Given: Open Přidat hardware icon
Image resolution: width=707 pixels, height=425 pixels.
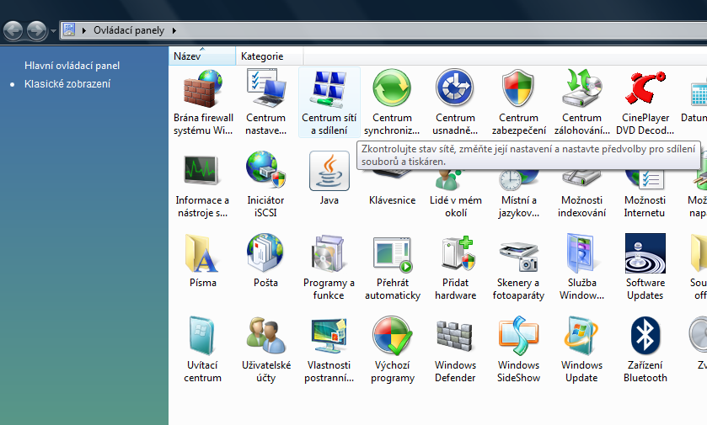Looking at the screenshot, I should click(x=458, y=253).
